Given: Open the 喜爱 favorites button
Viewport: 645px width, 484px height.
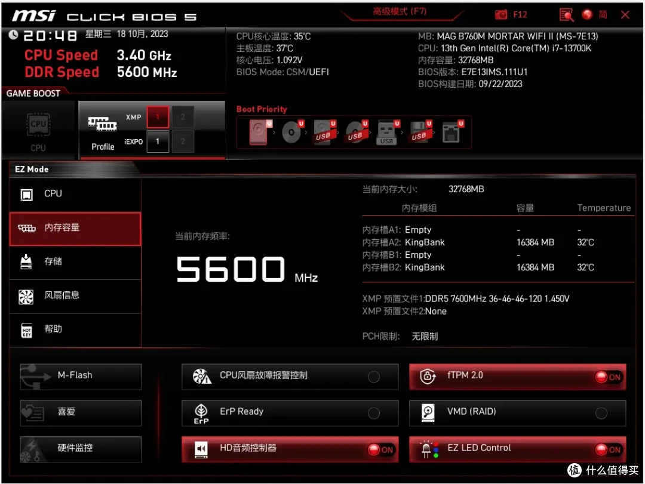Looking at the screenshot, I should click(x=81, y=412).
